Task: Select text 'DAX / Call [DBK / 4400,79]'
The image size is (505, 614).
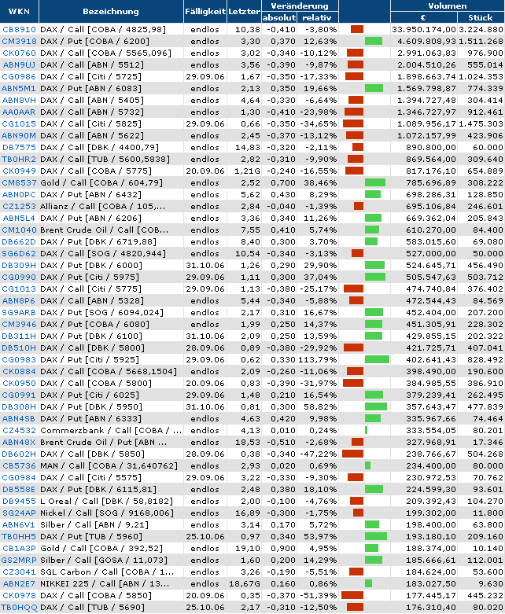Action: coord(100,147)
